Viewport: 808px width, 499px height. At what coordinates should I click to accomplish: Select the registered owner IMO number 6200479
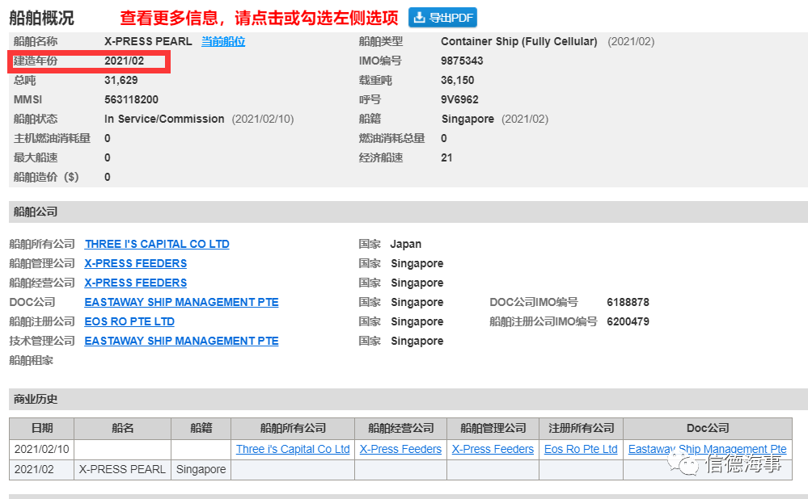pos(628,321)
